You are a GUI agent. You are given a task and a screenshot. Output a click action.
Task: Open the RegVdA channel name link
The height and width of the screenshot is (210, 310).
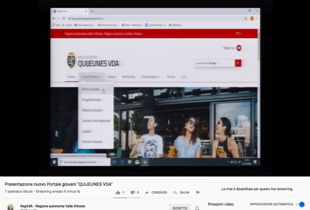(x=53, y=206)
